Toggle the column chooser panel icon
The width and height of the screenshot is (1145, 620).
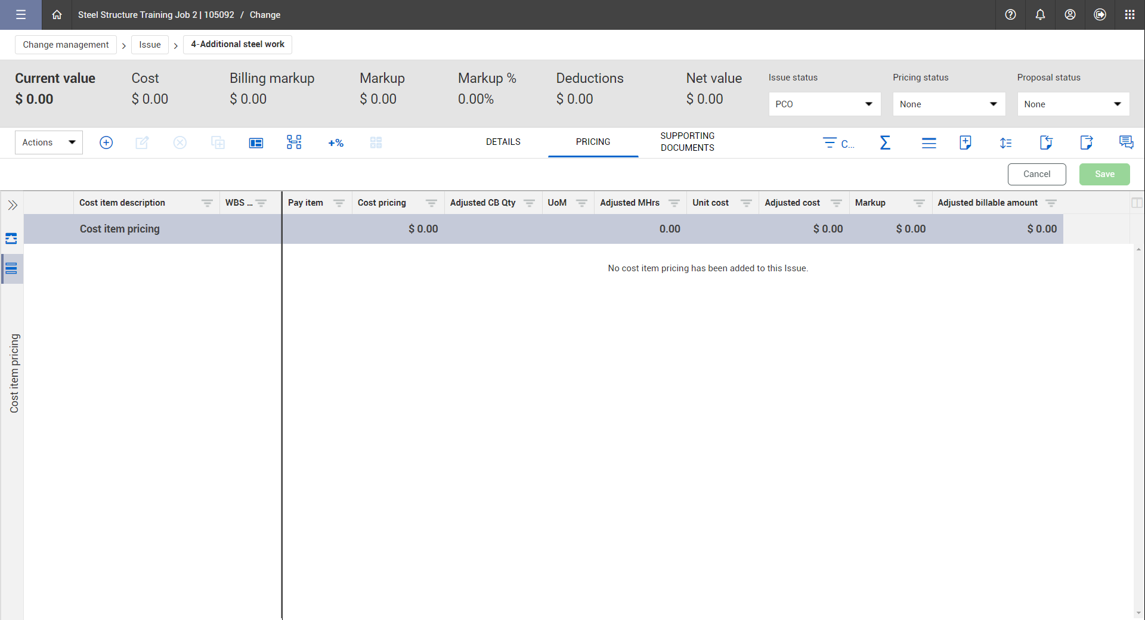(x=1137, y=203)
